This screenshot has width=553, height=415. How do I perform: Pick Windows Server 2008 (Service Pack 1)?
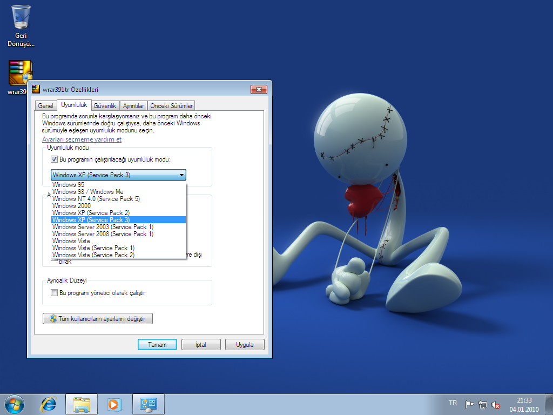coord(118,234)
